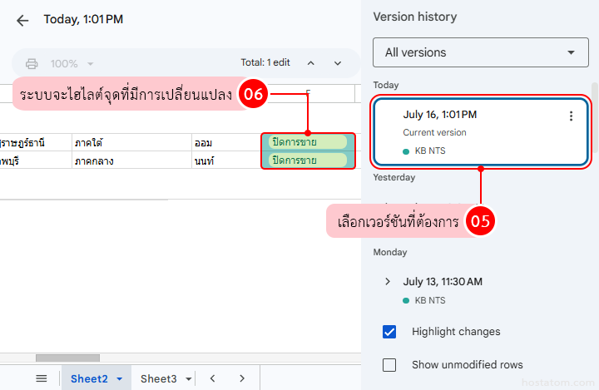The height and width of the screenshot is (390, 599).
Task: Select the cell containing นนท์
Action: click(x=226, y=160)
